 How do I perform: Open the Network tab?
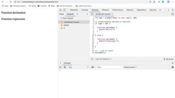click(x=105, y=10)
